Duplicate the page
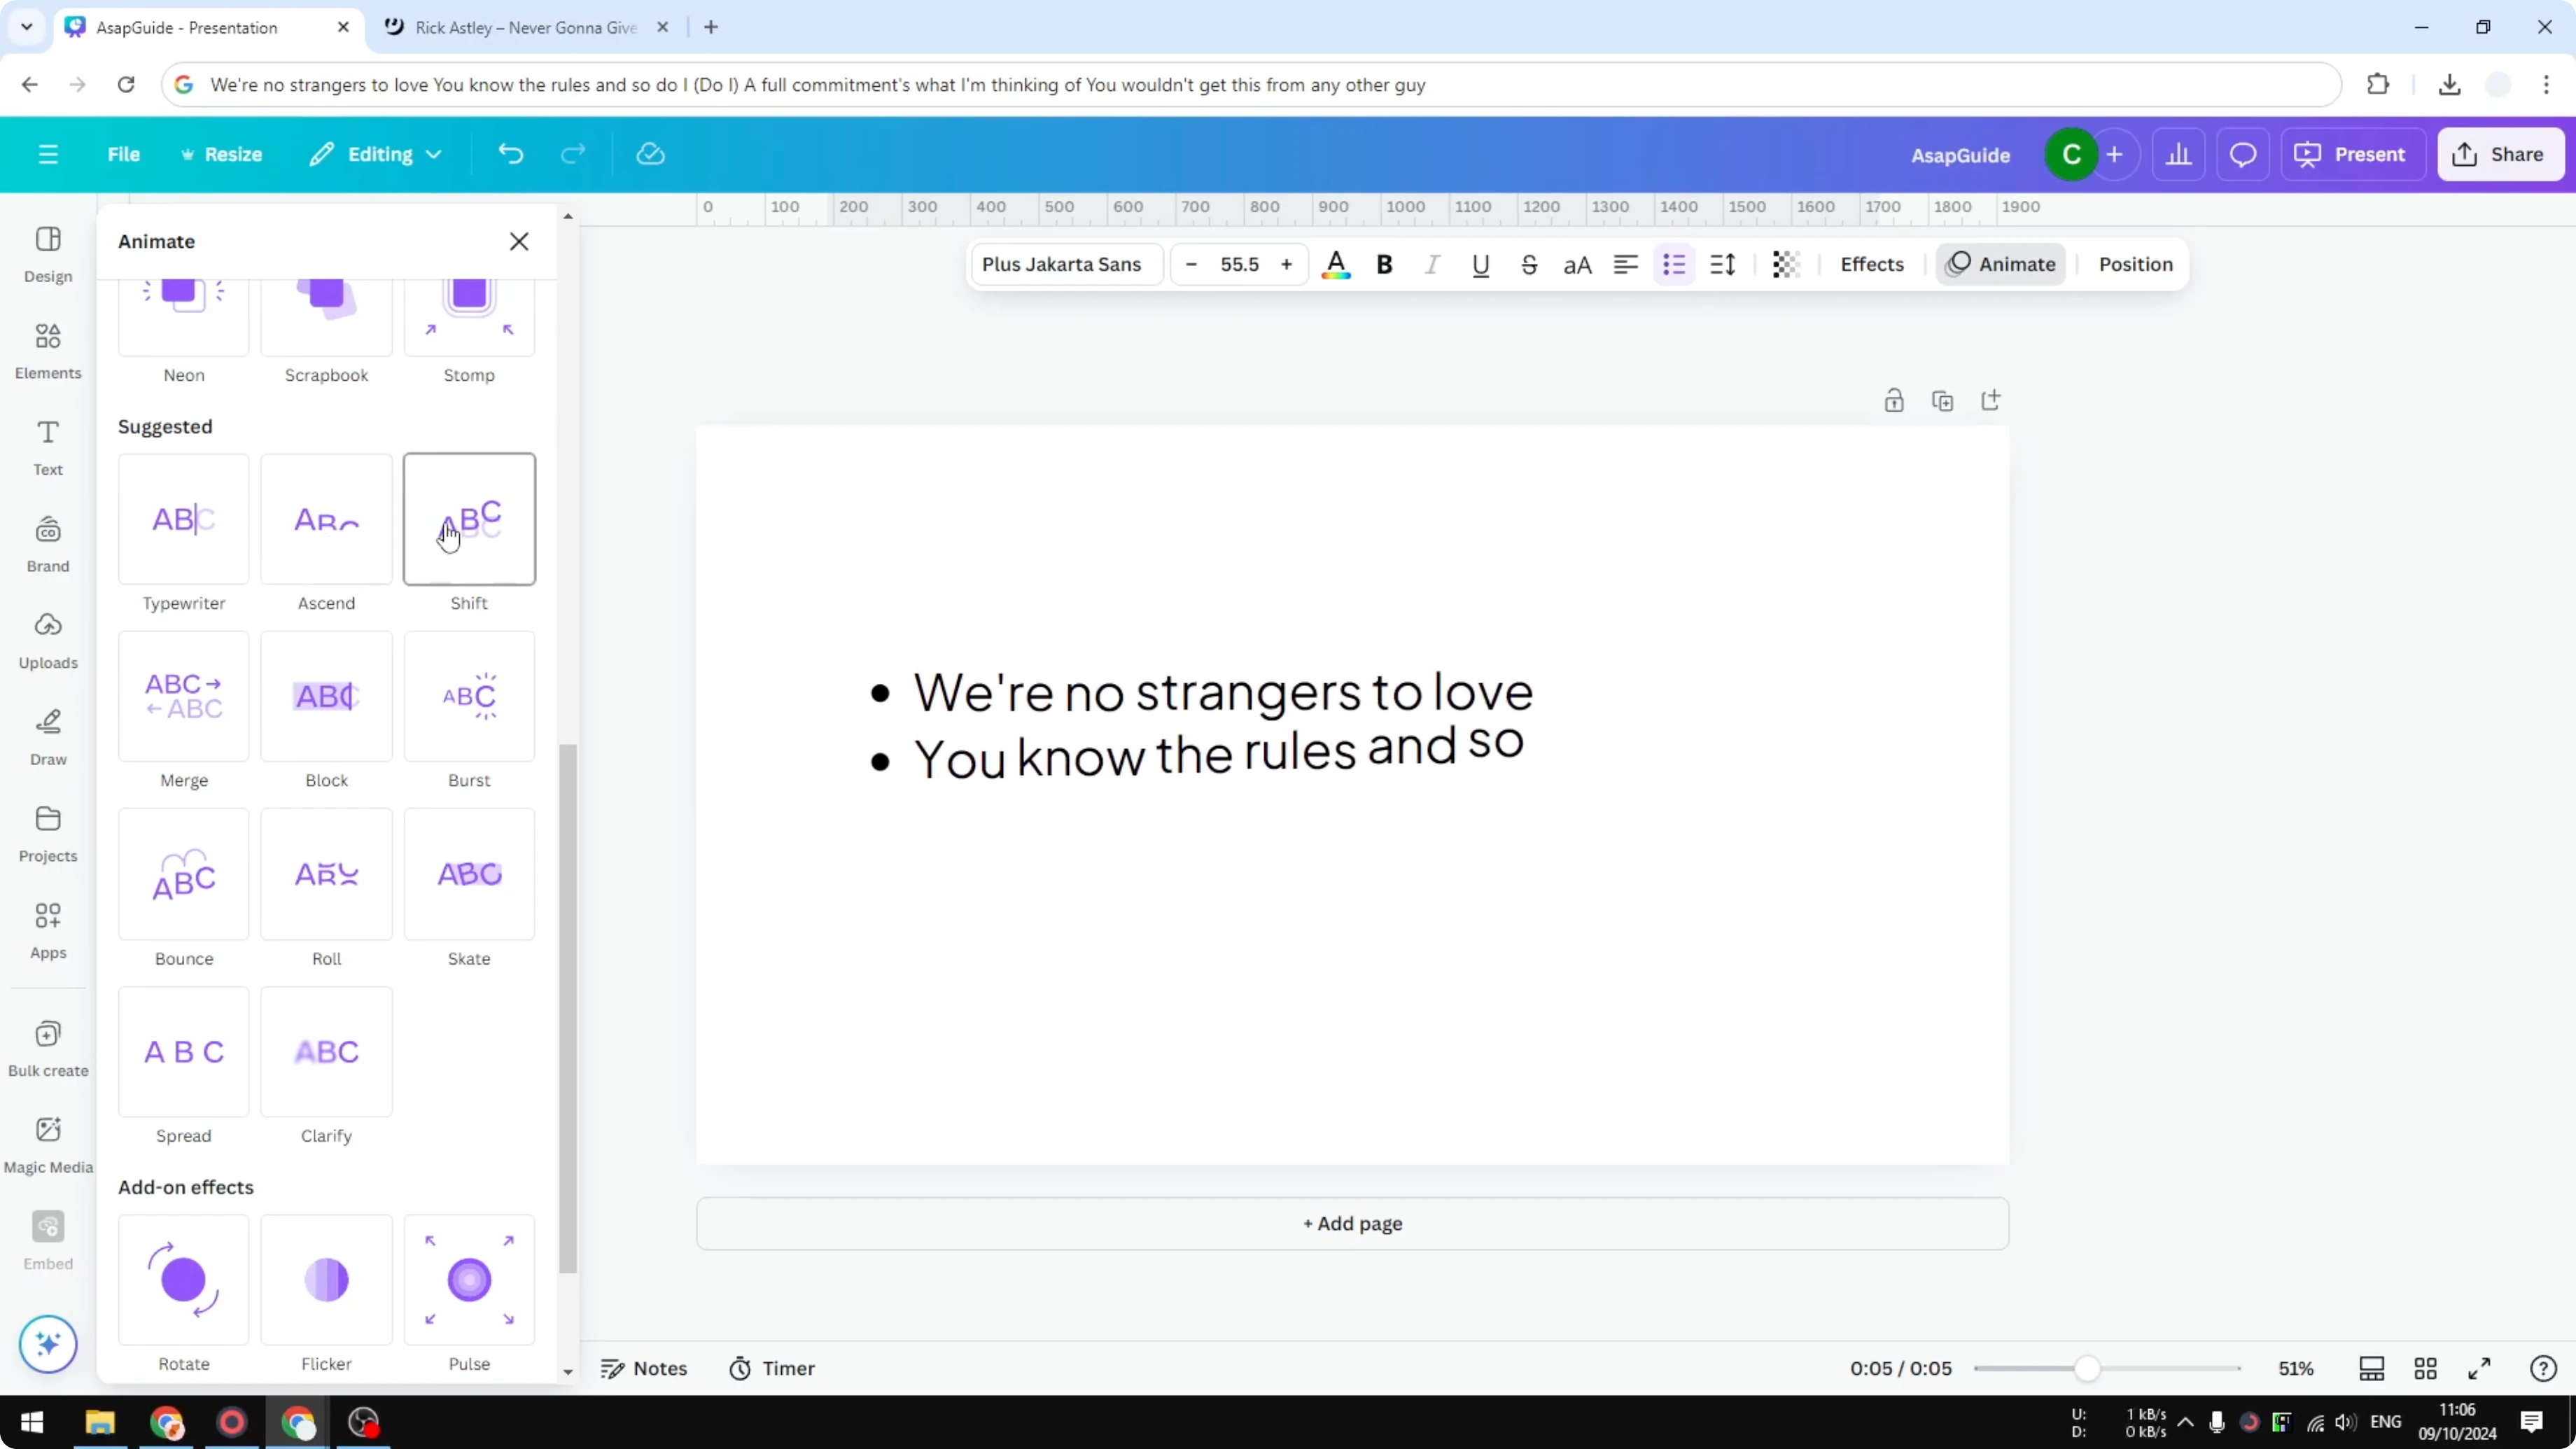 tap(1943, 401)
